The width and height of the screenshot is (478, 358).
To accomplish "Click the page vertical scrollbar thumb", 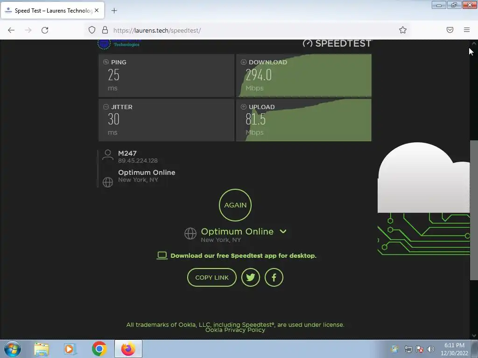I will point(474,210).
